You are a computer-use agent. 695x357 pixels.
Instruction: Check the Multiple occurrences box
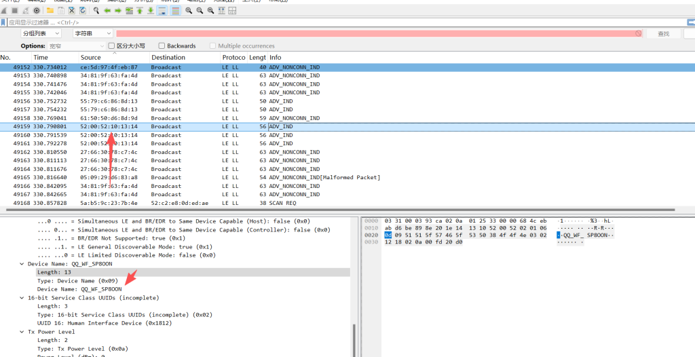pos(213,46)
